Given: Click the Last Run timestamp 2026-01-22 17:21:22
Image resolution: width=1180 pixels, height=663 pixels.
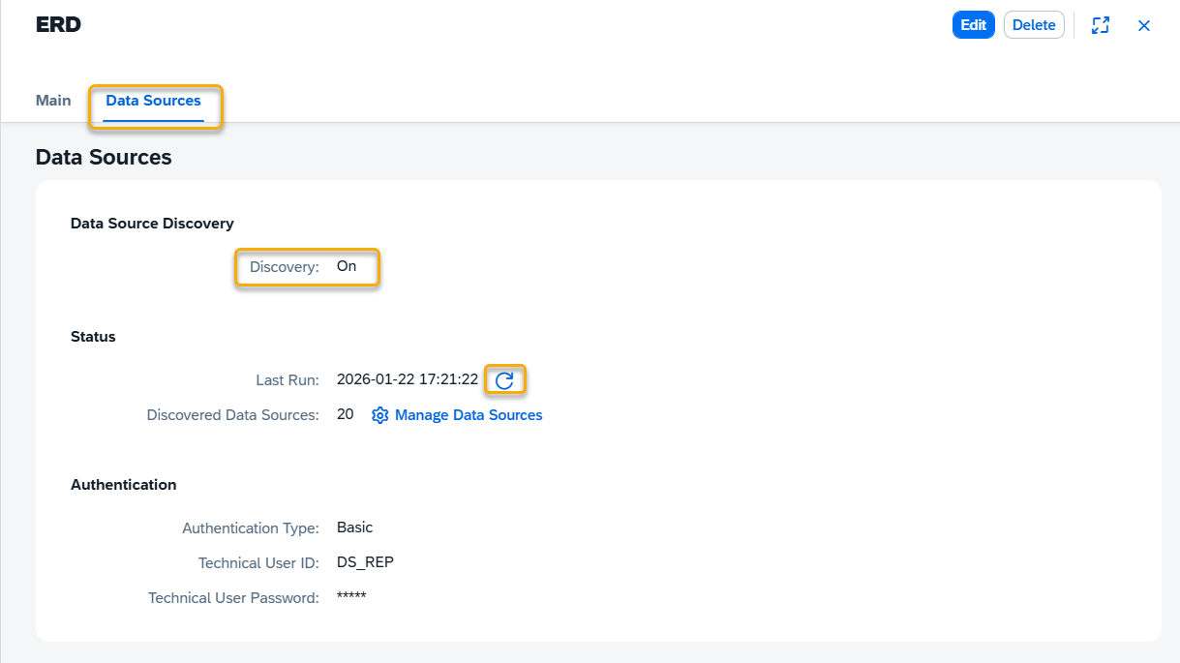Looking at the screenshot, I should pyautogui.click(x=407, y=379).
